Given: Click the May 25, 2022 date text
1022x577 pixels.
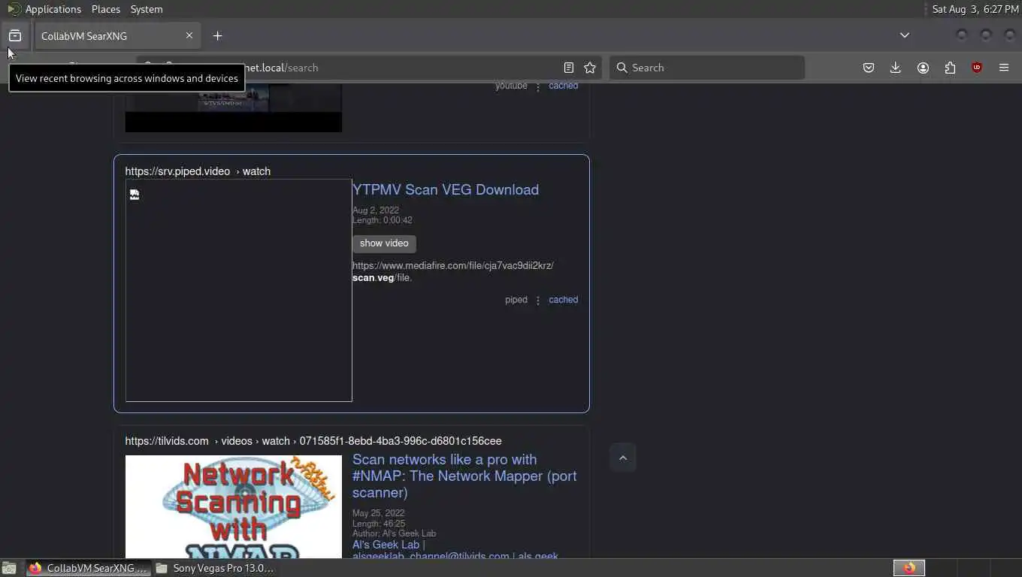Looking at the screenshot, I should point(379,513).
